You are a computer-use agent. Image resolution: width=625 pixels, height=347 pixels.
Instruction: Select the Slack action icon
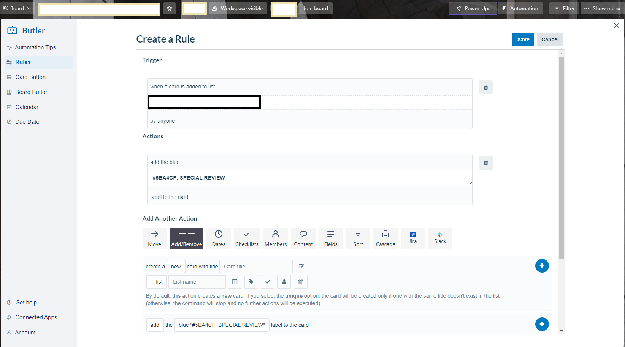(440, 238)
